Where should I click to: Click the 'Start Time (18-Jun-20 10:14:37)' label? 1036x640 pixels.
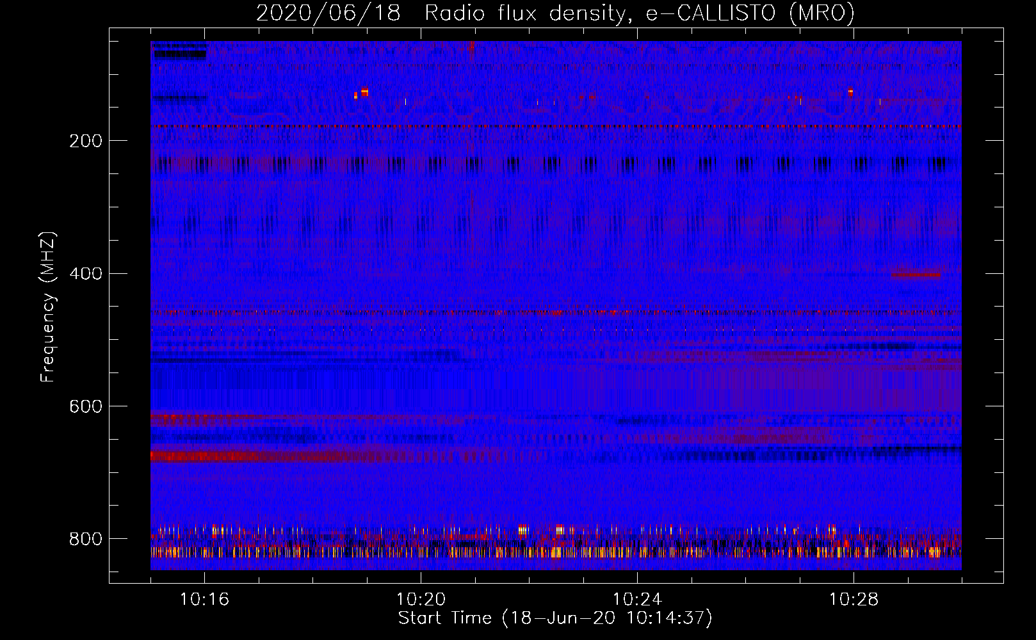(555, 618)
